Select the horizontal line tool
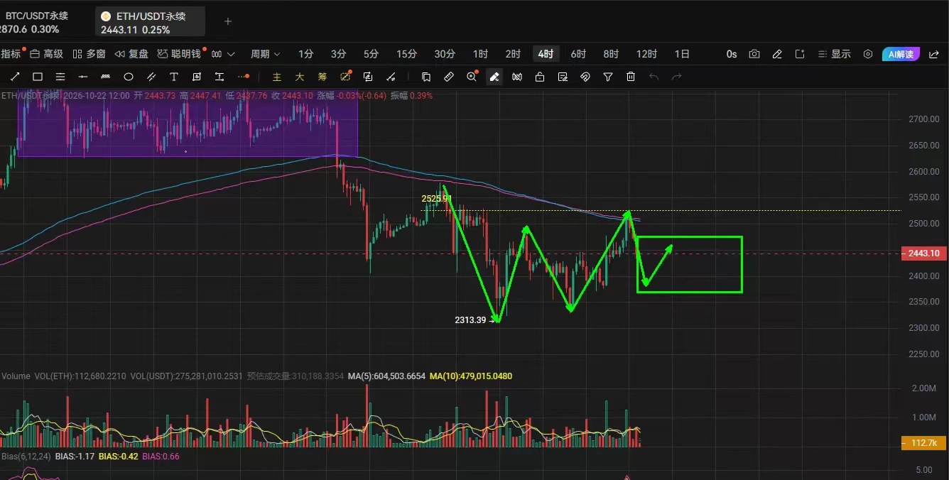This screenshot has height=480, width=949. pyautogui.click(x=83, y=77)
